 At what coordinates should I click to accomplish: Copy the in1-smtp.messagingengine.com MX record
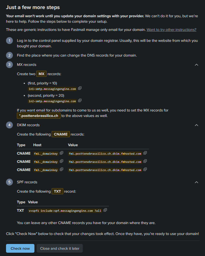pos(80,89)
